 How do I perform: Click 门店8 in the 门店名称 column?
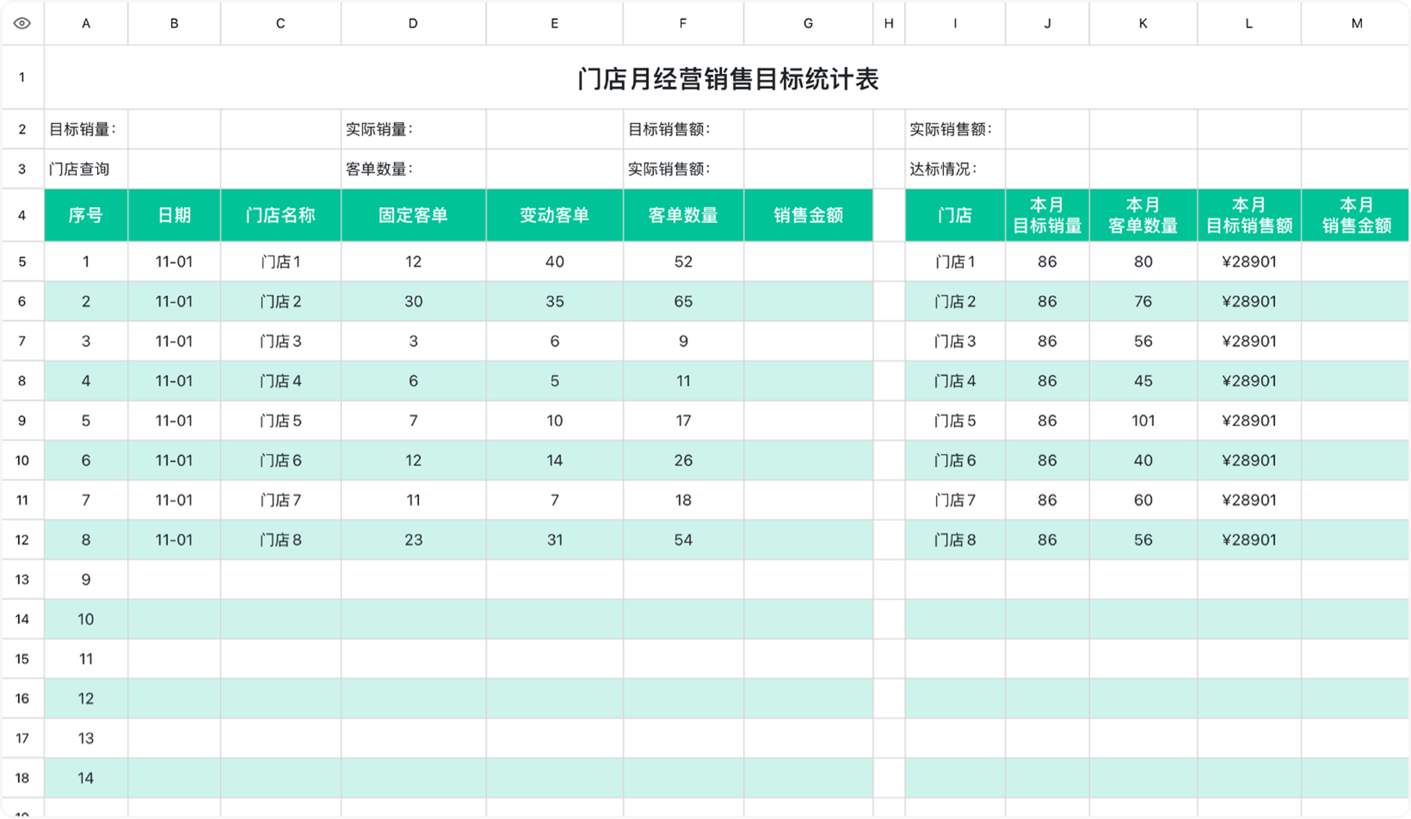coord(280,539)
